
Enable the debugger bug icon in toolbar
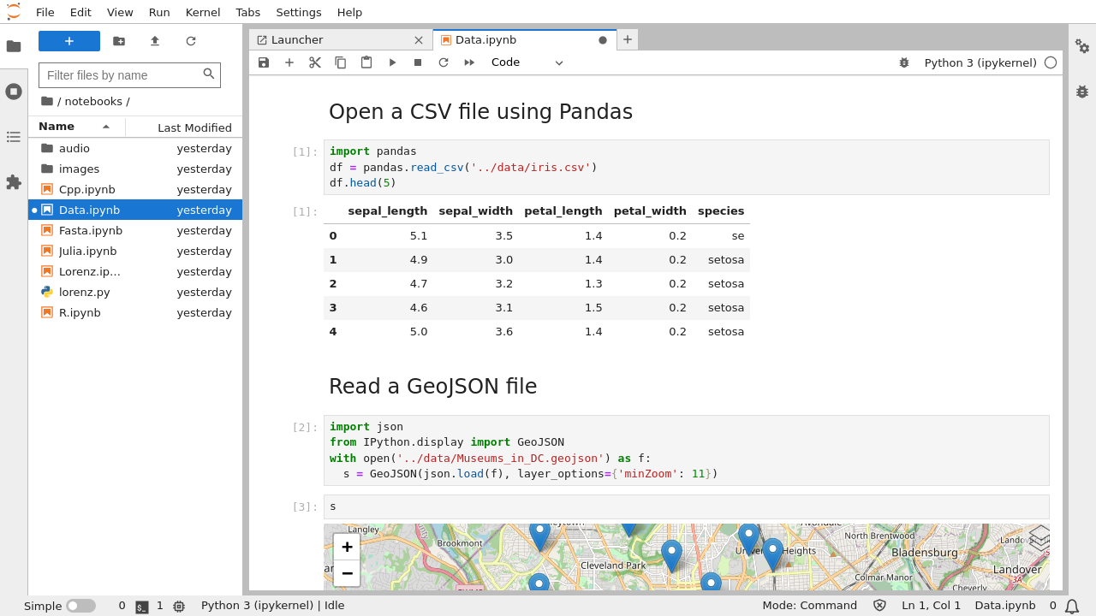[x=904, y=62]
